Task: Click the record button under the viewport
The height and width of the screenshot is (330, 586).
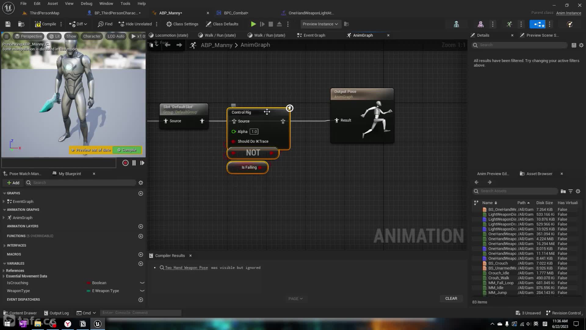Action: point(125,163)
